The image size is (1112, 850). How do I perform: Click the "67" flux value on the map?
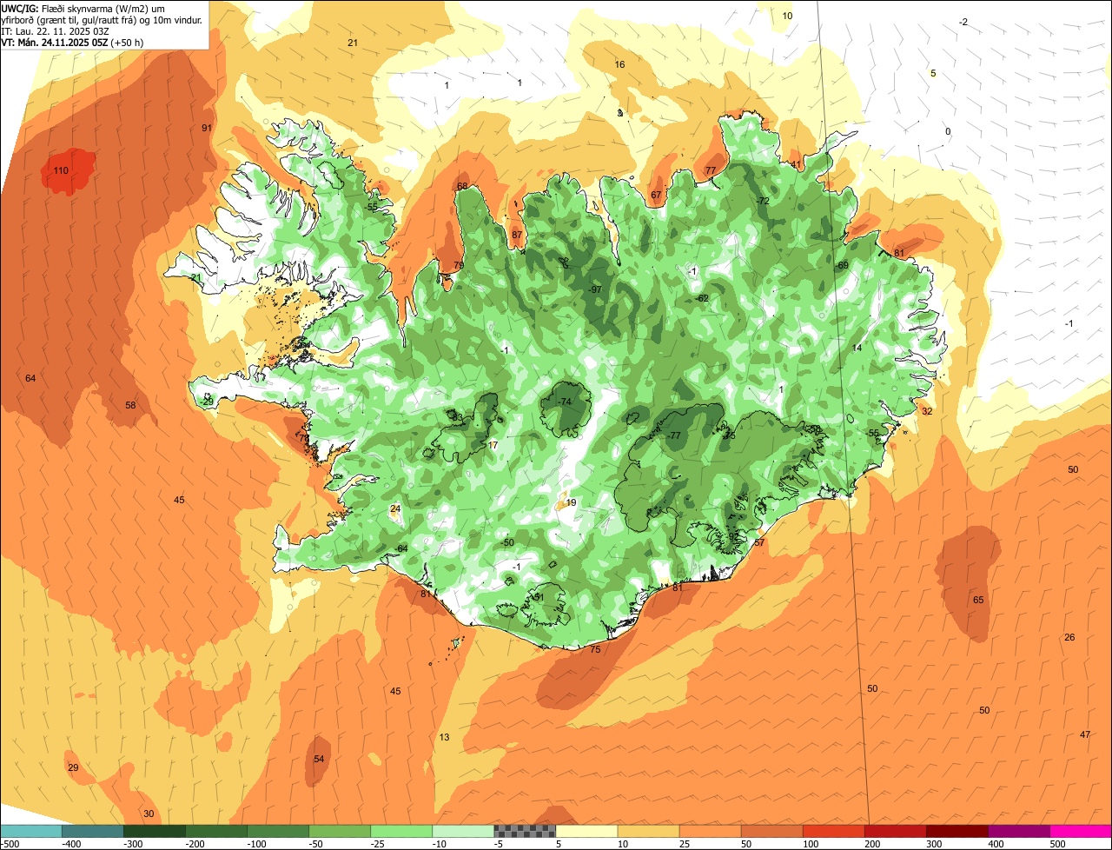coord(656,195)
